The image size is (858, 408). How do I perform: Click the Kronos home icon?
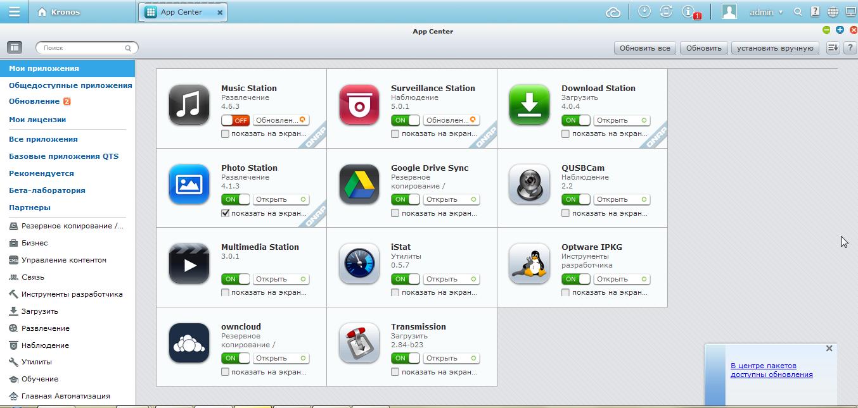click(x=42, y=12)
